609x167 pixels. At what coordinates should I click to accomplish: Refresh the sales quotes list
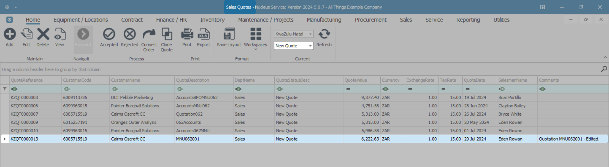324,34
